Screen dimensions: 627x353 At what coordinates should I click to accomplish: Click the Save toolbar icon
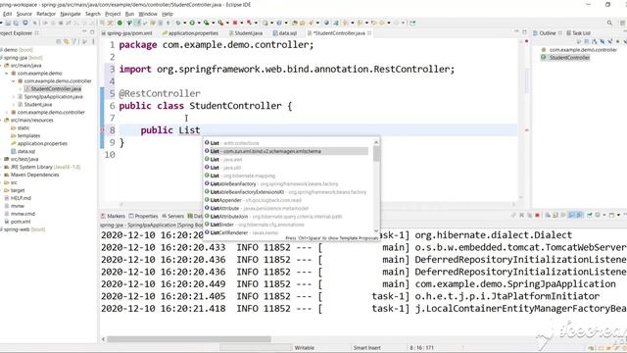(8, 24)
